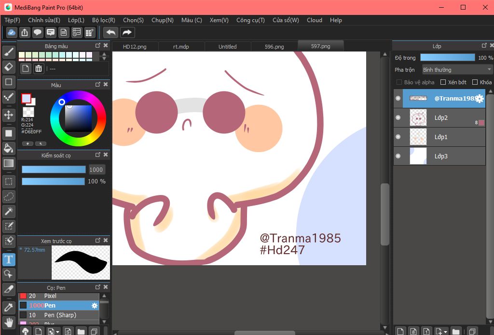The image size is (494, 335).
Task: Open the Công cụ(T) menu
Action: [250, 20]
